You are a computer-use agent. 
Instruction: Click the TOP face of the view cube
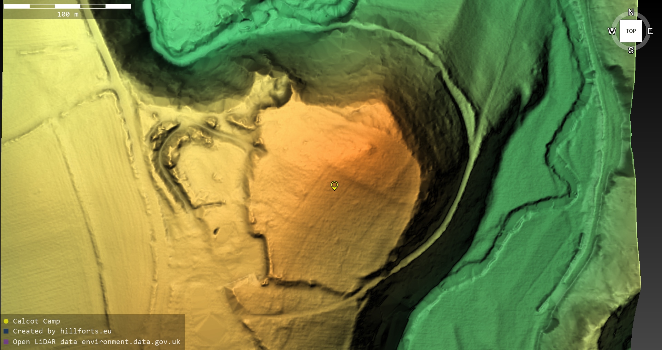[631, 31]
